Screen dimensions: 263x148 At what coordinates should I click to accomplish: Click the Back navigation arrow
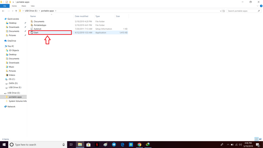[3, 11]
